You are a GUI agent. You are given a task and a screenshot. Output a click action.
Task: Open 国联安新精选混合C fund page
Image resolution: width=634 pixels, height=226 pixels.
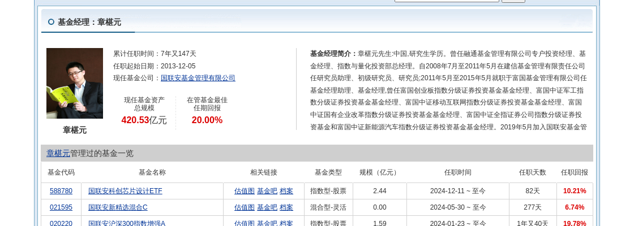[118, 207]
